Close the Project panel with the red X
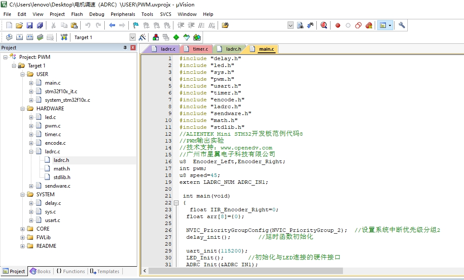464x280 pixels. [133, 48]
